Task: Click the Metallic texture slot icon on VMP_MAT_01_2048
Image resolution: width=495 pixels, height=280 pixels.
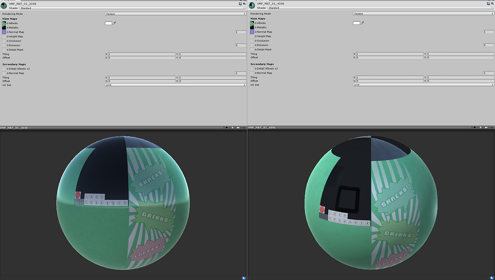Action: [3, 28]
